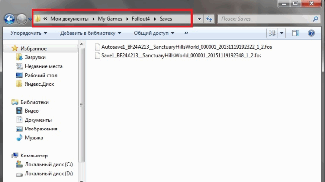325x182 pixels.
Task: Select Локальный диск (C:)
Action: [44, 165]
